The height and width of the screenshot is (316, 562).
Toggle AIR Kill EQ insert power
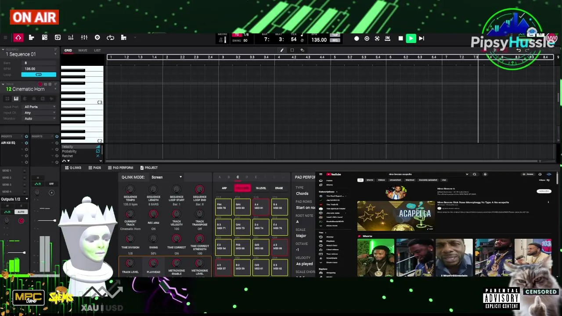[26, 143]
